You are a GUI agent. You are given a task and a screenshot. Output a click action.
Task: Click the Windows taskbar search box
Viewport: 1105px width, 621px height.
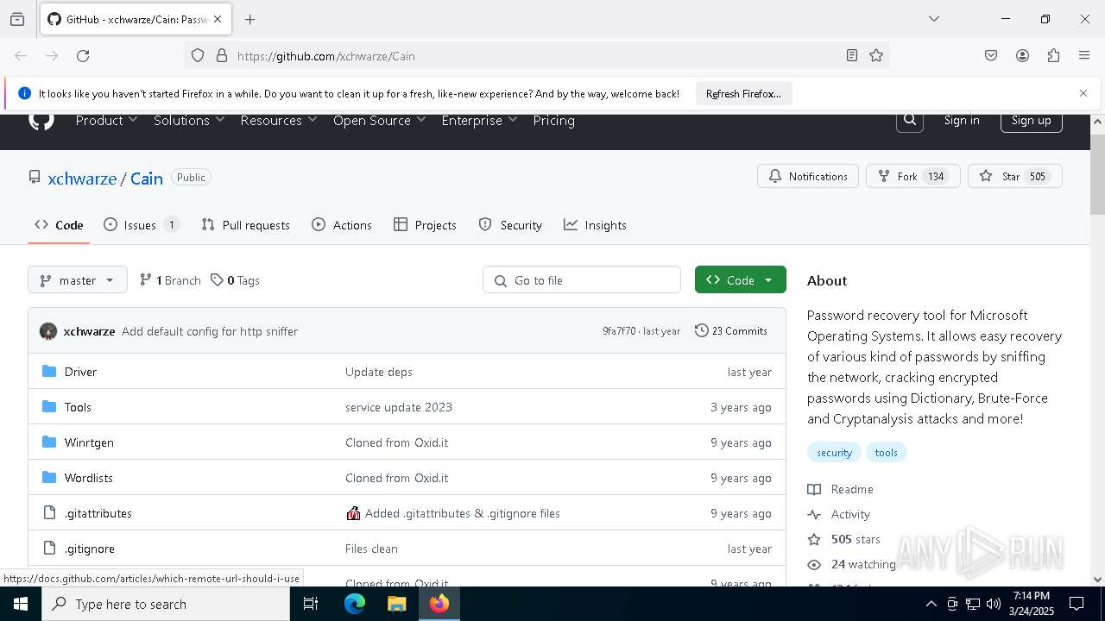tap(166, 604)
